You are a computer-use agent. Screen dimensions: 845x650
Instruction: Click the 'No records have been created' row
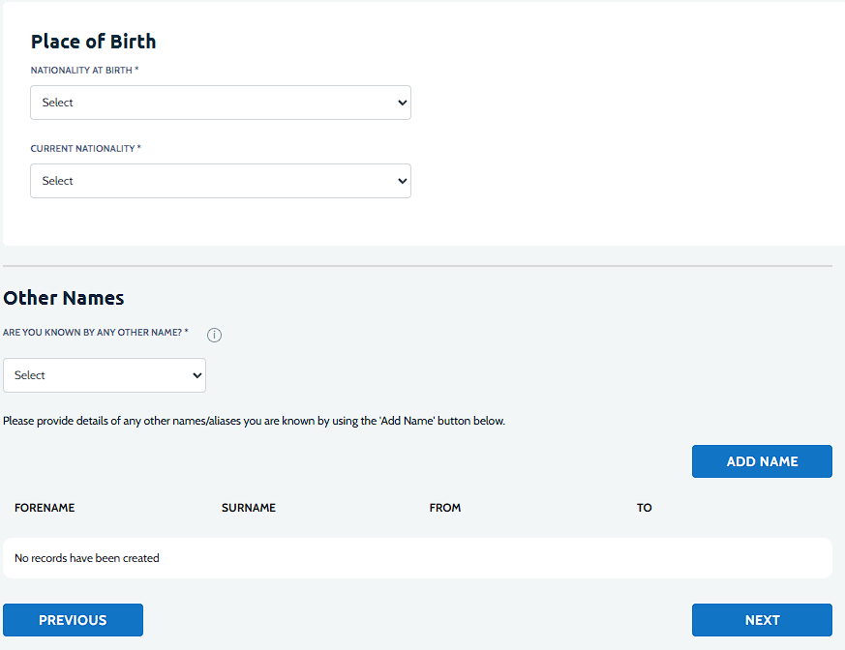417,558
